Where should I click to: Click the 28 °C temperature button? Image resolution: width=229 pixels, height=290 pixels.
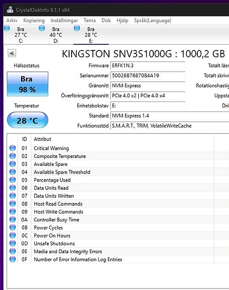point(28,120)
